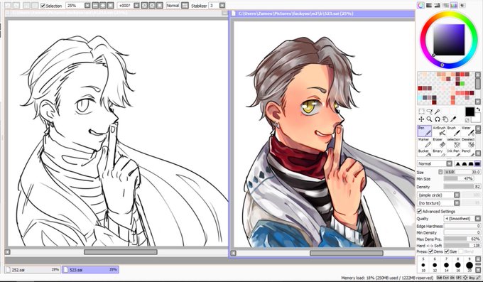
Task: Click the black foreground color swatch
Action: (x=470, y=112)
